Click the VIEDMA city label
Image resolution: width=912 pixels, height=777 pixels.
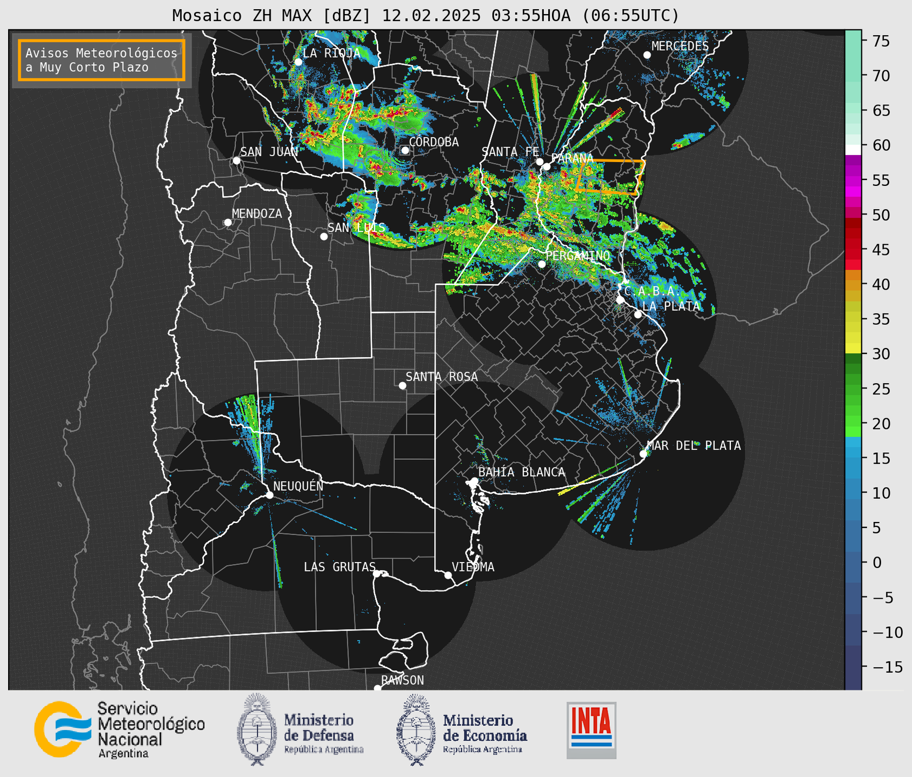(473, 567)
